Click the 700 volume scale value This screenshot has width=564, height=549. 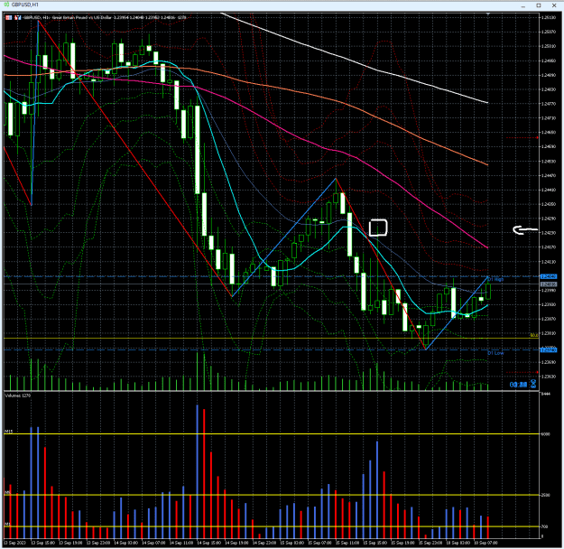pos(544,526)
